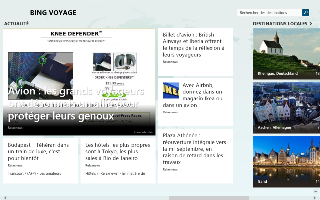Click 'Transport / (AFP) - Les amateurs' snippet
The width and height of the screenshot is (320, 200).
click(x=34, y=174)
